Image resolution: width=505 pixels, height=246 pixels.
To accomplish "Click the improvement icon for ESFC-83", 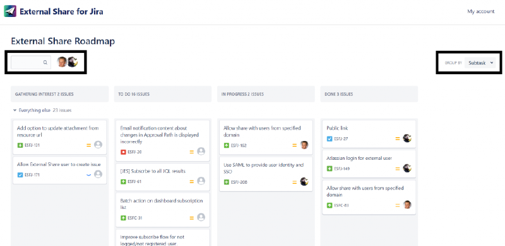I will pos(329,205).
